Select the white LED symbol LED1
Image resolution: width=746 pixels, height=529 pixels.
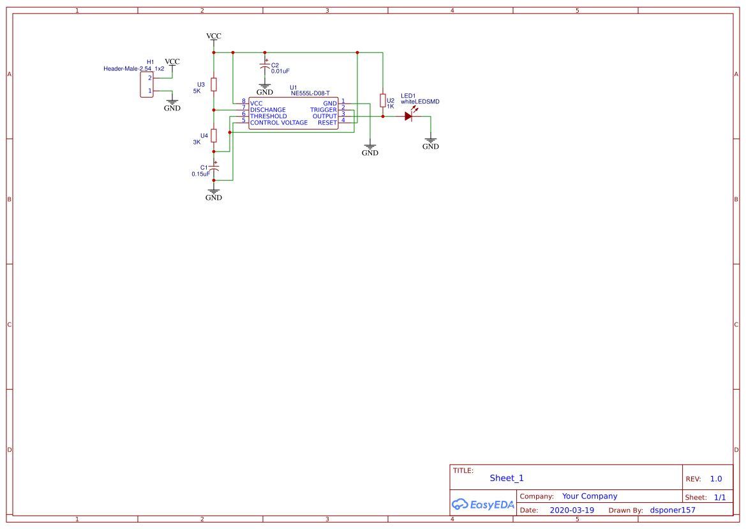(409, 116)
